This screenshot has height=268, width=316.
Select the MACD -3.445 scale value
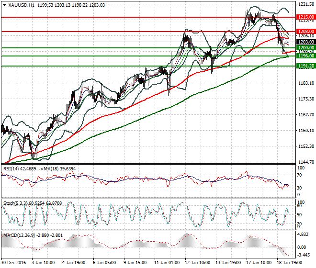pyautogui.click(x=304, y=255)
